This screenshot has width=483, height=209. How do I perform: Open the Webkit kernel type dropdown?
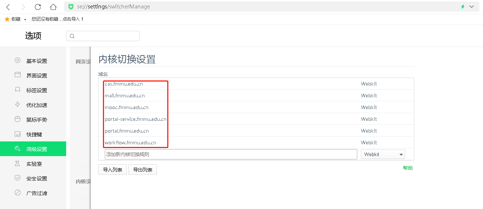[x=383, y=154]
